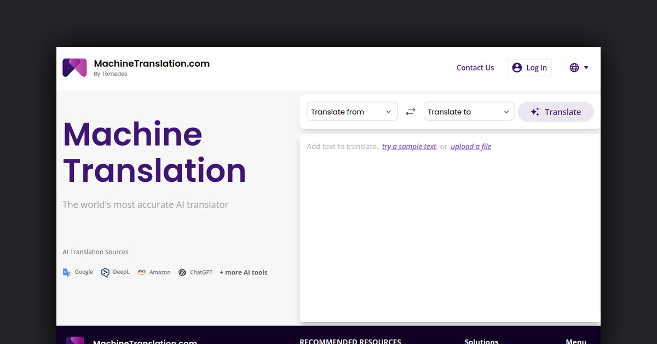Click the user profile icon beside Log in

pyautogui.click(x=517, y=67)
